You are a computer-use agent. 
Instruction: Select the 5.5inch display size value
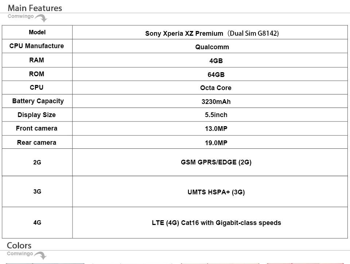pyautogui.click(x=216, y=115)
